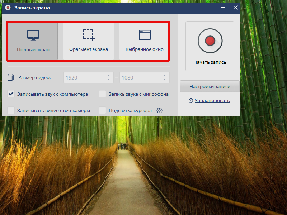This screenshot has width=287, height=215.
Task: Select the Full screen monitor icon
Action: [33, 35]
